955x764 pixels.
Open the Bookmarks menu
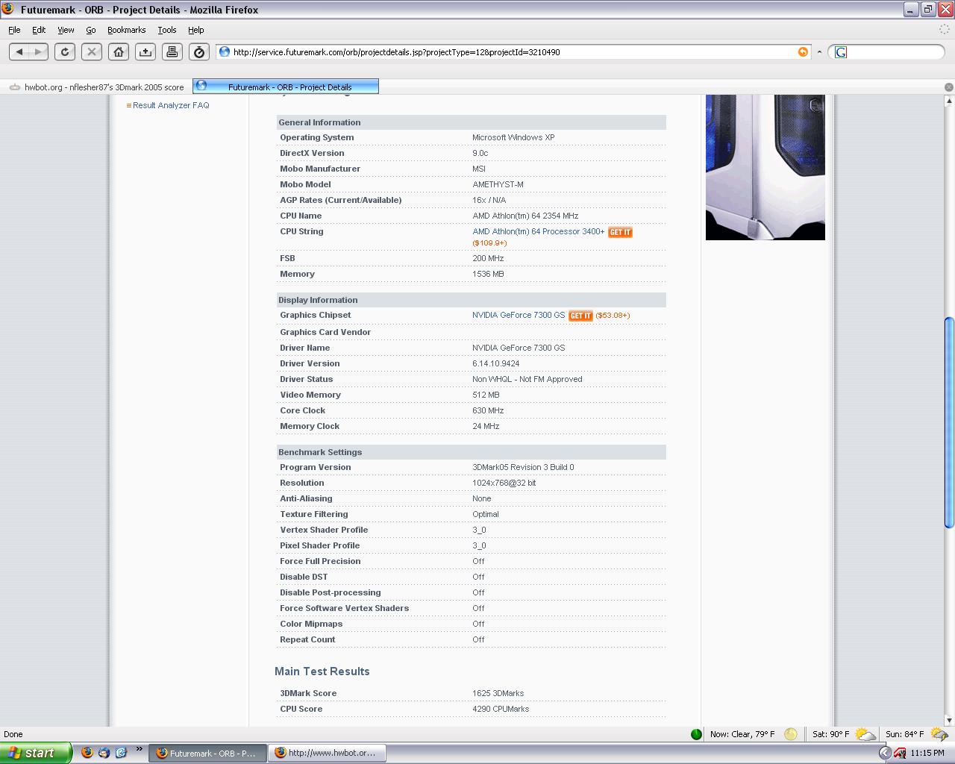(x=126, y=30)
